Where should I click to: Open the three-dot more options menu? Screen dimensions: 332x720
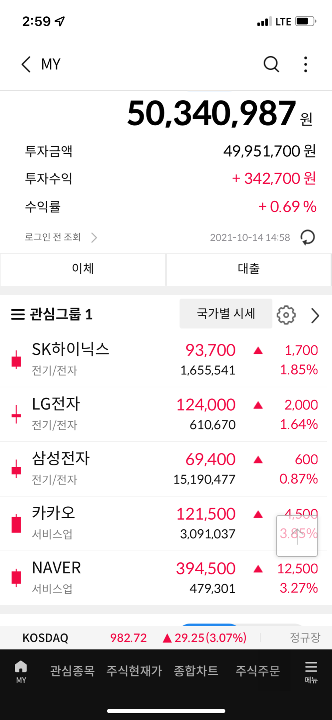pos(305,64)
